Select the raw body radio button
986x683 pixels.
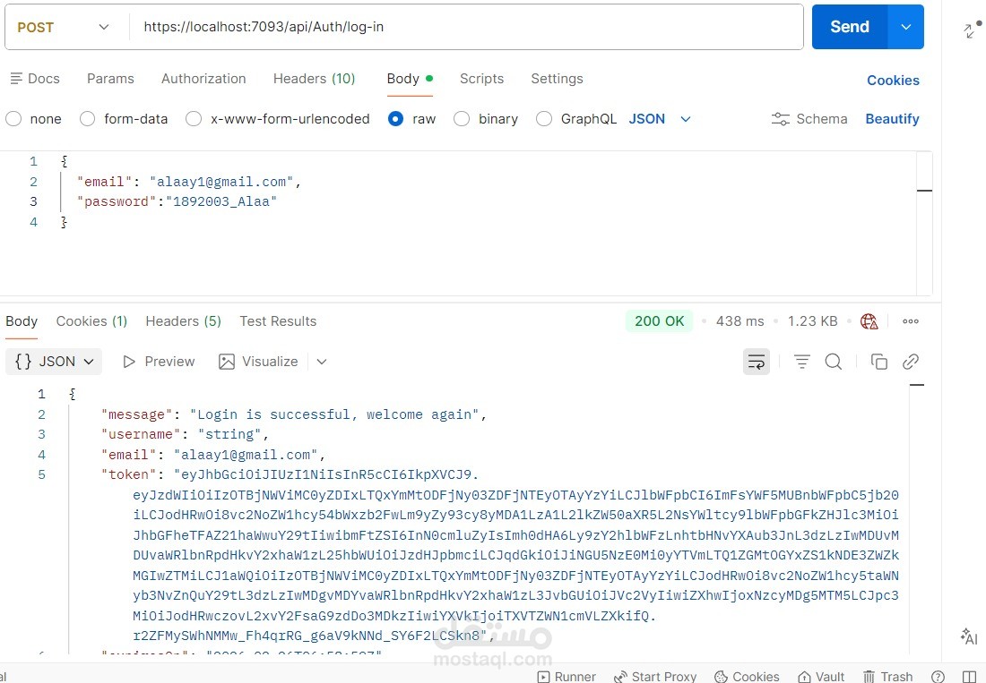[x=395, y=119]
